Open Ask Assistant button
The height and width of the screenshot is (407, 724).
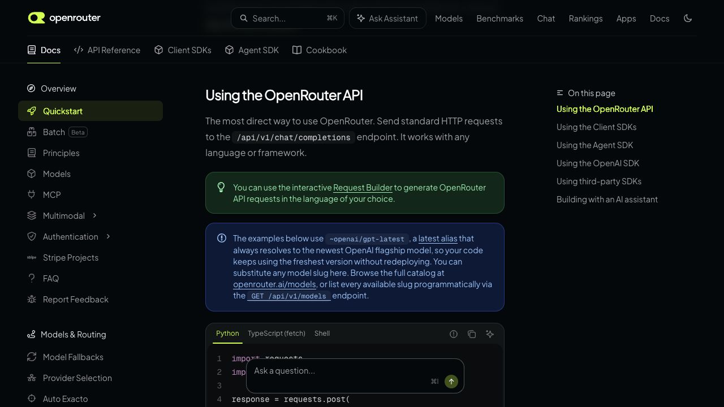click(x=387, y=18)
